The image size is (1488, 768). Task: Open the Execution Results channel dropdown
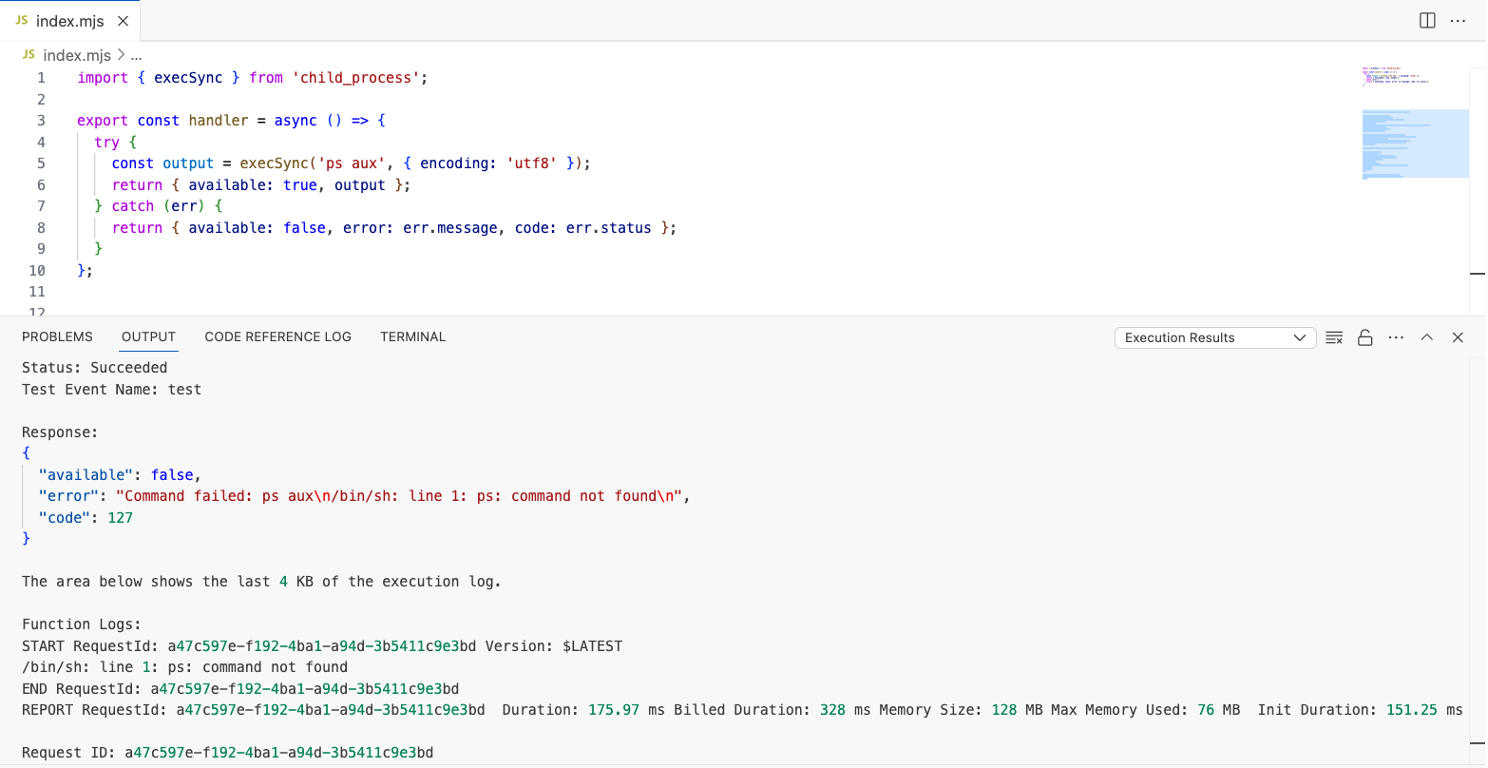[x=1214, y=337]
